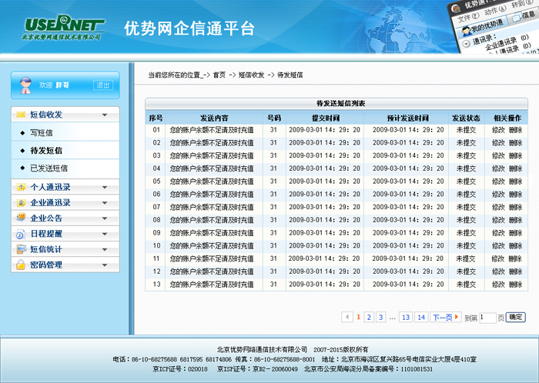This screenshot has height=383, width=539.
Task: Click the 预计发送时间 column header
Action: [x=407, y=118]
